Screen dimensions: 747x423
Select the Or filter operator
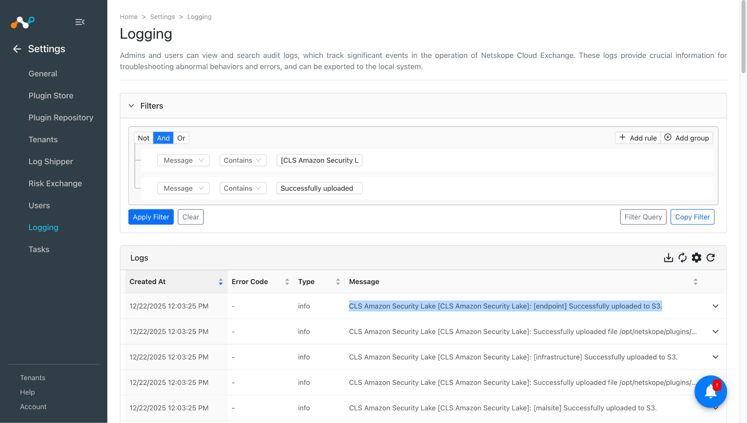click(x=181, y=138)
